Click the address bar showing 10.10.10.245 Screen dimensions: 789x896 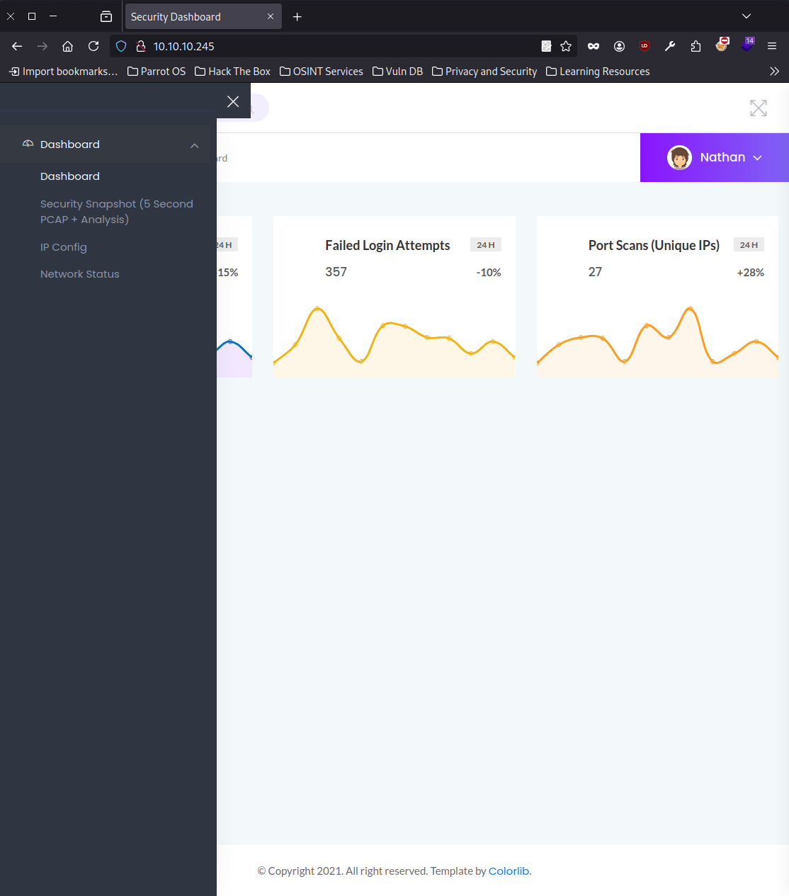click(344, 46)
